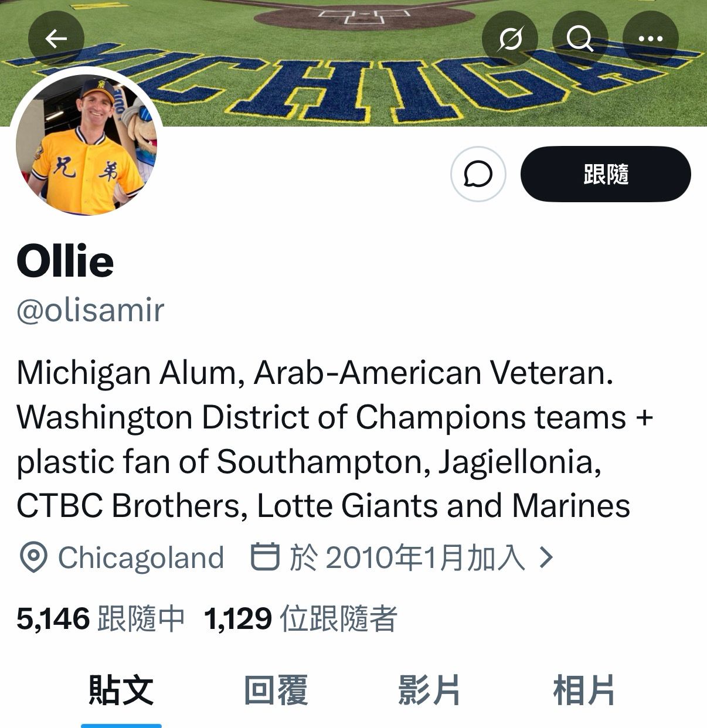
Task: Switch to the 貼文 posts tab
Action: pos(121,690)
